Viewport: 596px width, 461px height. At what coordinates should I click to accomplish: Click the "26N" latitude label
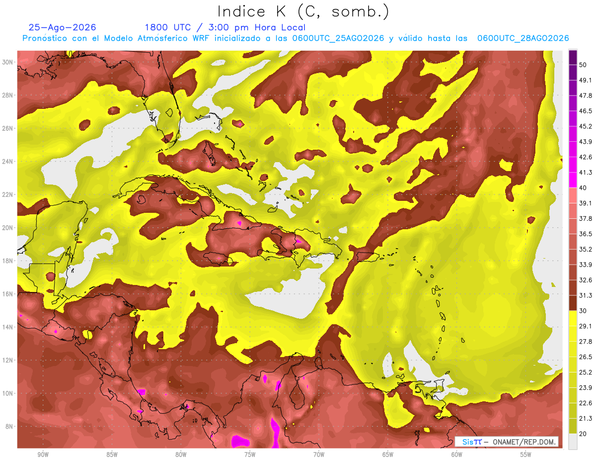[x=8, y=128]
